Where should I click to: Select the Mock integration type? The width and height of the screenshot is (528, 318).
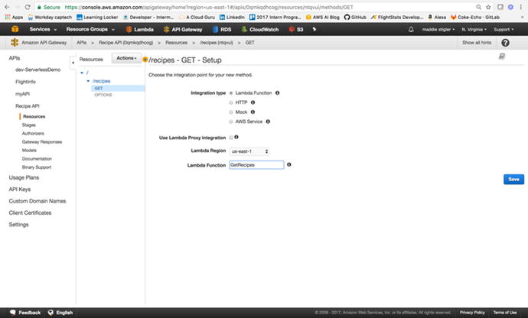[x=231, y=112]
